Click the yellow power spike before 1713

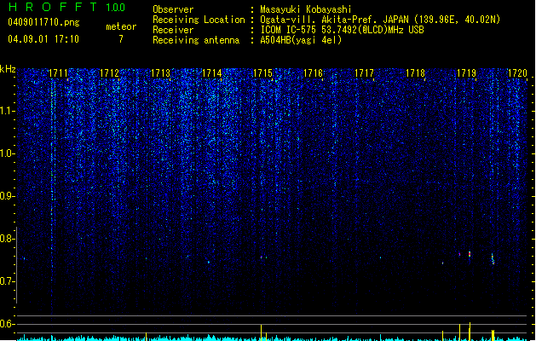pyautogui.click(x=147, y=336)
